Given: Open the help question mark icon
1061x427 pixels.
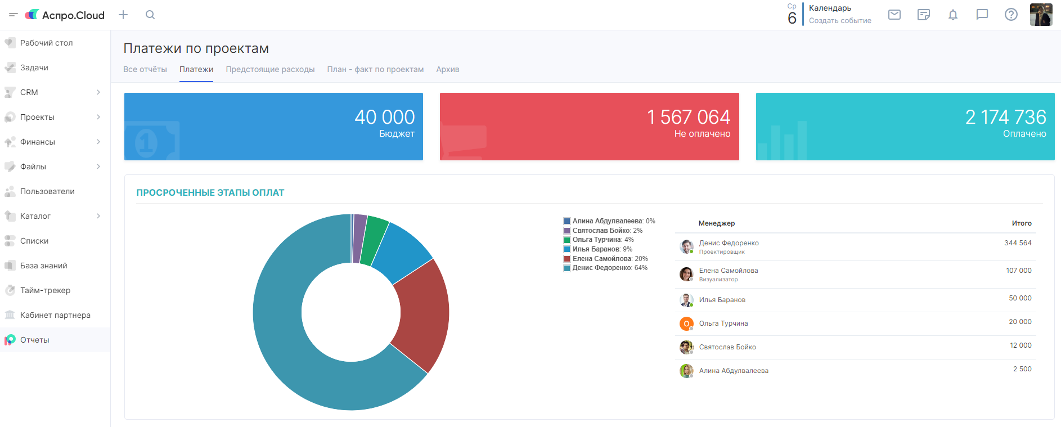Looking at the screenshot, I should pos(1011,15).
